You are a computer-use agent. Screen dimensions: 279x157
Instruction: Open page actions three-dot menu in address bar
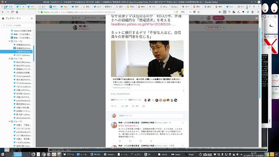click(190, 12)
